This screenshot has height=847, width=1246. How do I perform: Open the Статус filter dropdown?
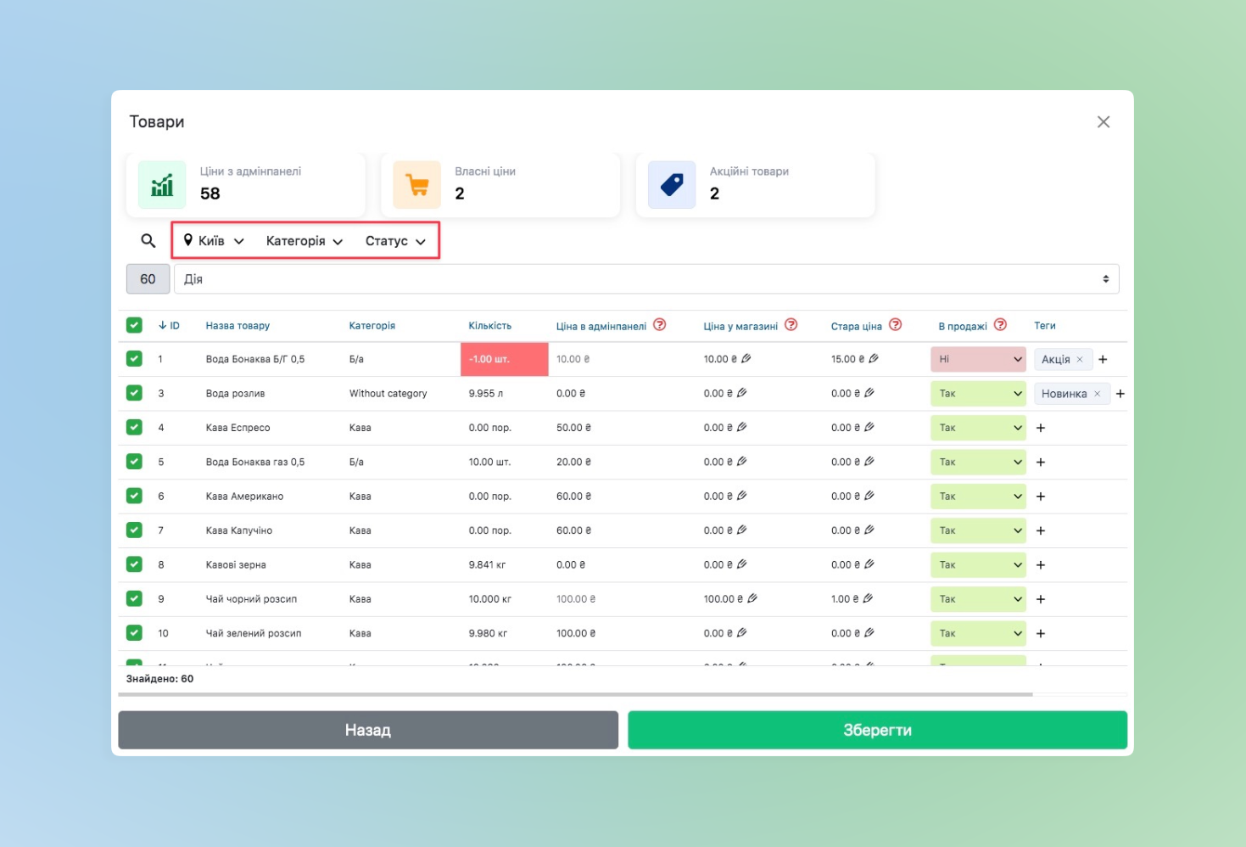(x=395, y=241)
